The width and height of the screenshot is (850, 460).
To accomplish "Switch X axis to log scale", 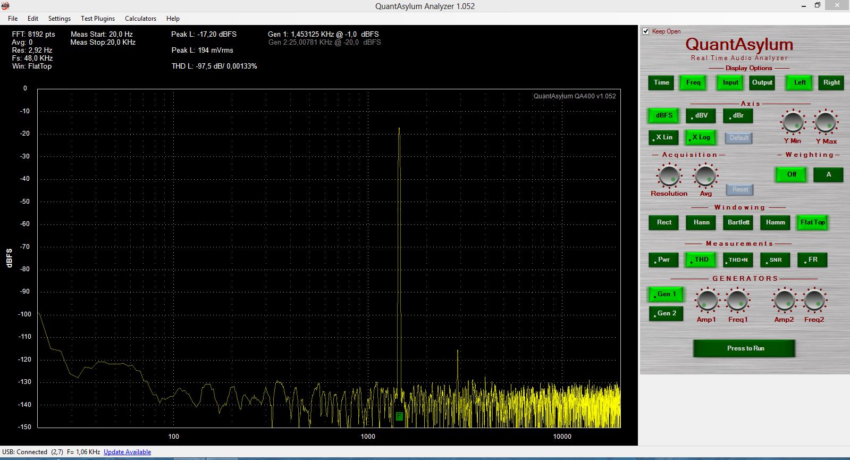I will pyautogui.click(x=701, y=137).
